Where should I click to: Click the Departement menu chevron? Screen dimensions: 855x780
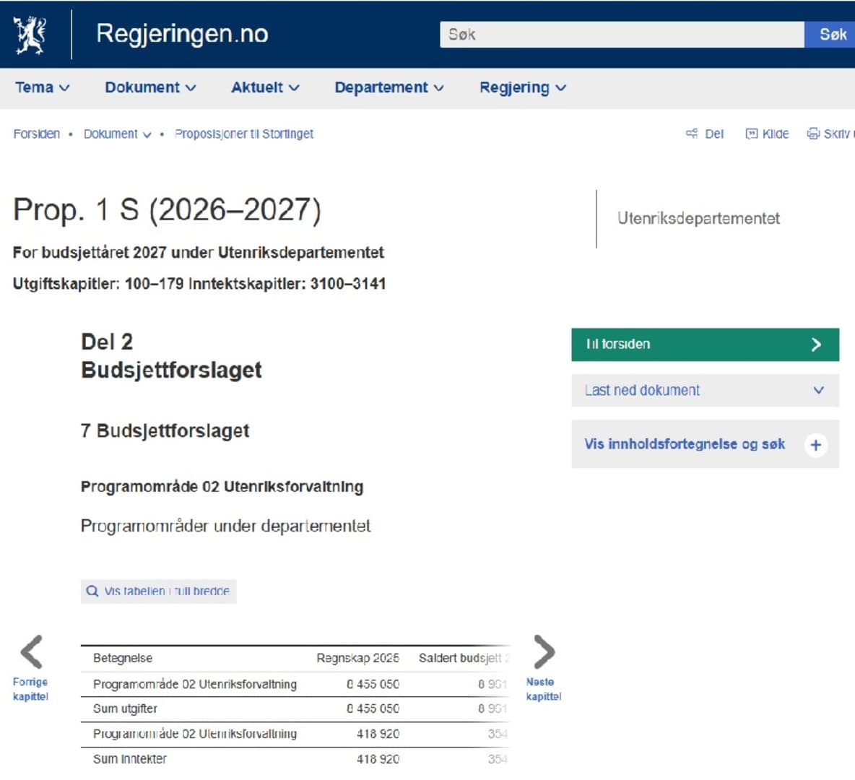point(439,88)
